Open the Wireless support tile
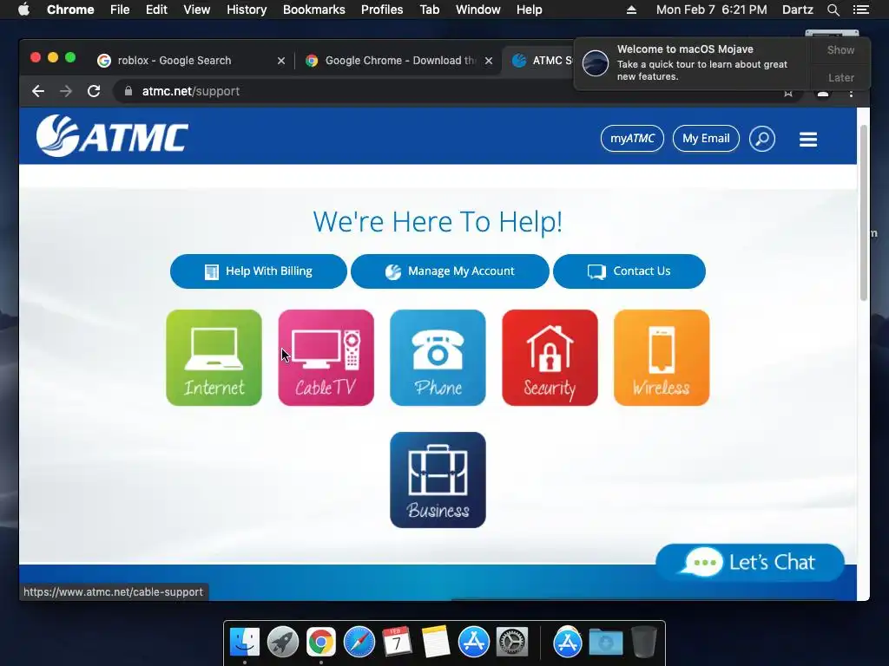This screenshot has width=889, height=666. click(662, 357)
